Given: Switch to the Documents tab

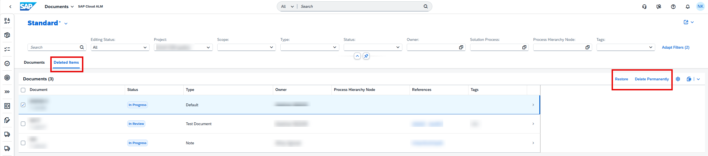Looking at the screenshot, I should [x=34, y=63].
